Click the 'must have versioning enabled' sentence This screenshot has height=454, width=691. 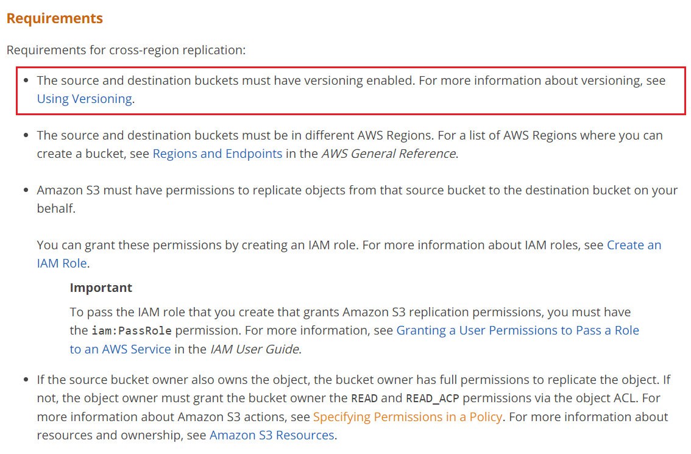click(226, 80)
